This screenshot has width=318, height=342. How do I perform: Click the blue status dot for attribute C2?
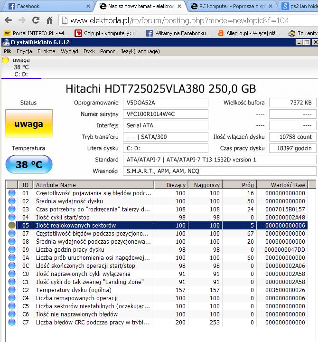[12, 290]
